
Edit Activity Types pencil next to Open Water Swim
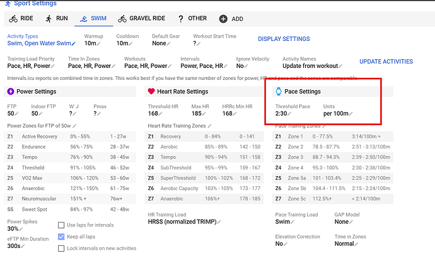(x=74, y=44)
